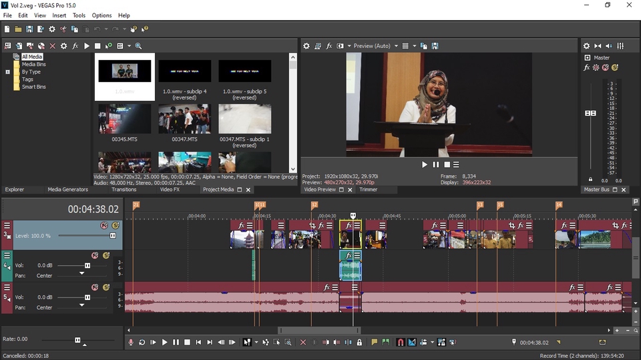Toggle Dim Output in Master Bus
This screenshot has height=360, width=641.
(609, 46)
